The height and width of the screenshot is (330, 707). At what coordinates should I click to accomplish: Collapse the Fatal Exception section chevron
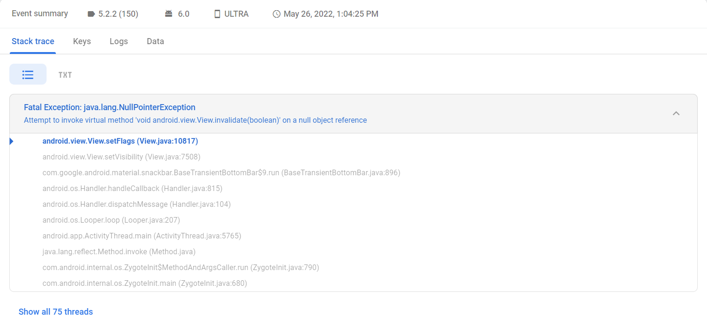coord(676,113)
